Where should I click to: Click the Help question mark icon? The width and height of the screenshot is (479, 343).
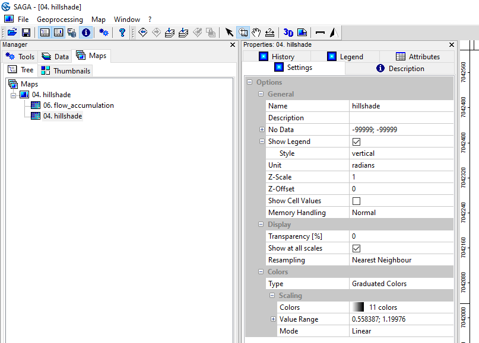point(122,33)
